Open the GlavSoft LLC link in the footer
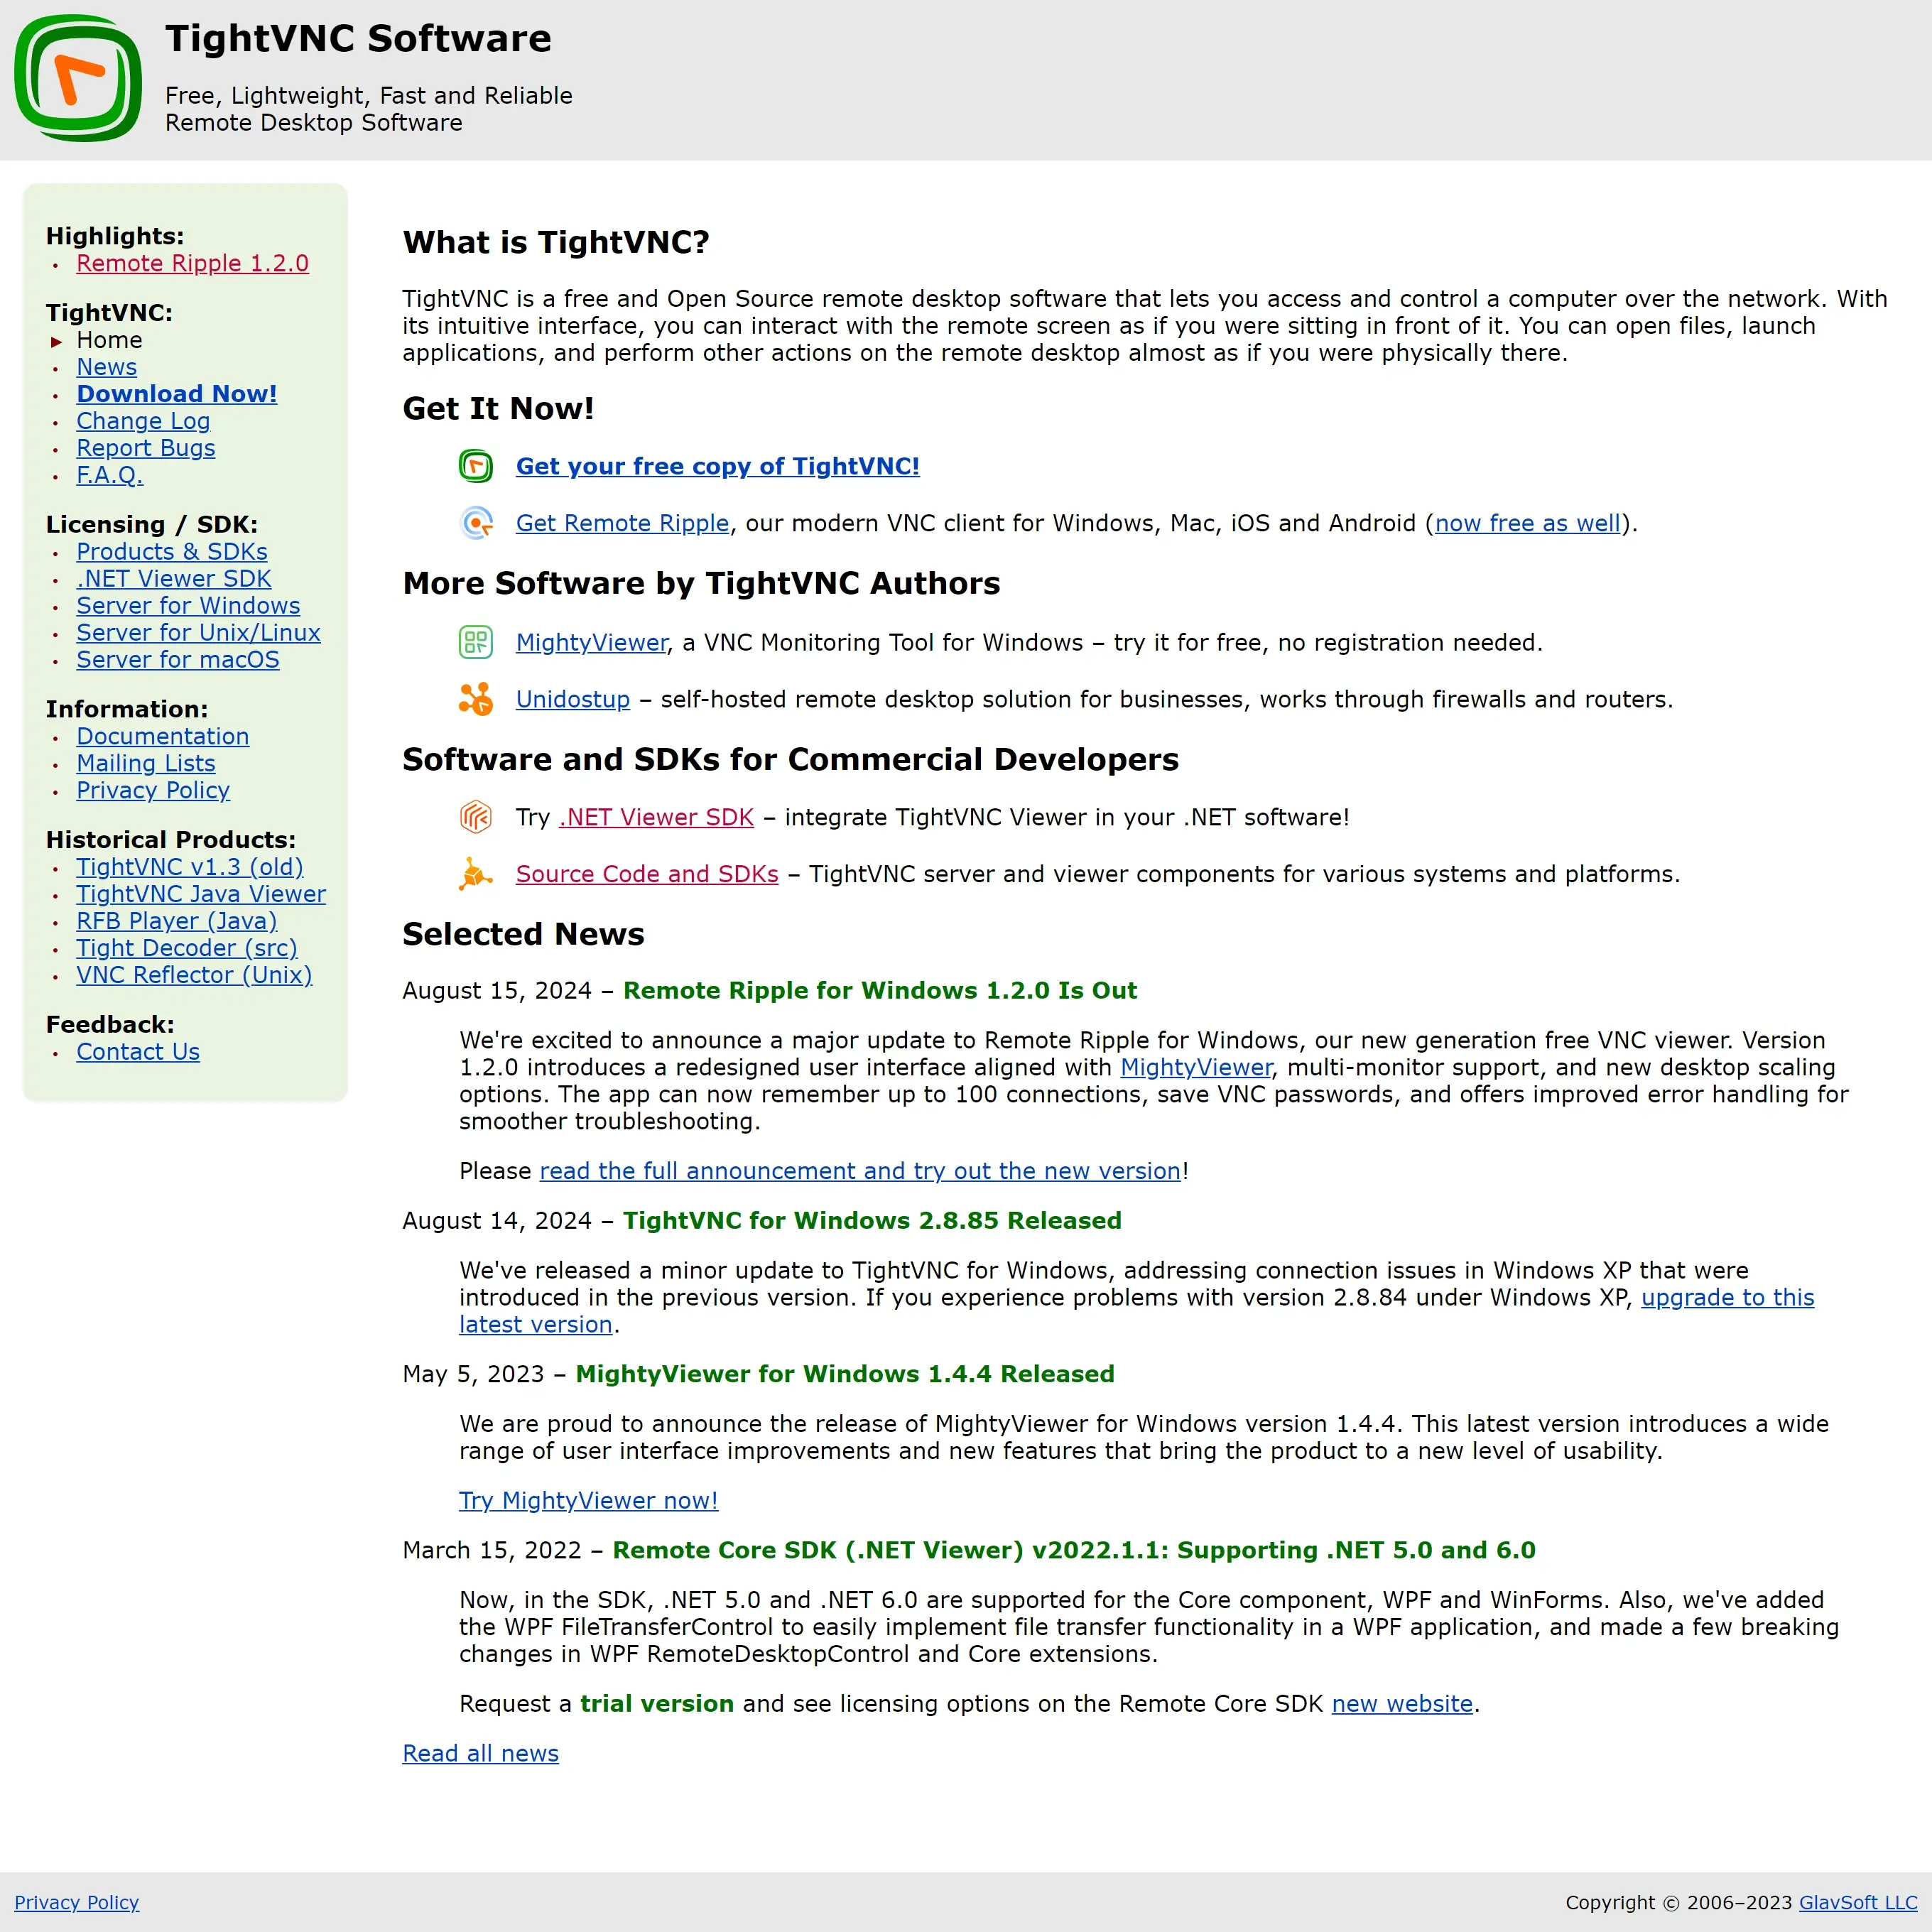Image resolution: width=1932 pixels, height=1932 pixels. 1858,1902
